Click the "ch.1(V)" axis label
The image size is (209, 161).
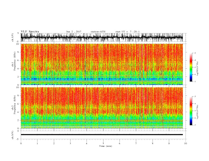click(x=13, y=37)
